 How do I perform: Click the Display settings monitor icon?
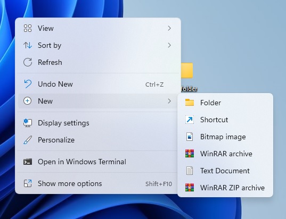coord(28,123)
